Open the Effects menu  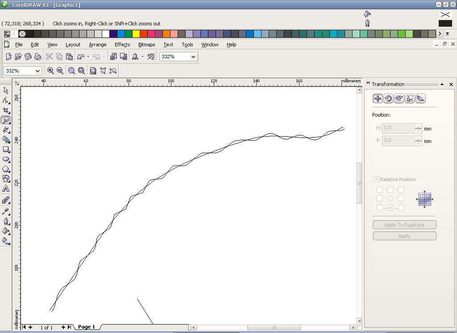pos(122,45)
